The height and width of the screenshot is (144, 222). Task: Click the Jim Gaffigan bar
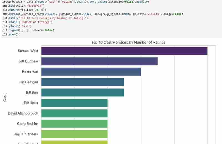(x=83, y=82)
